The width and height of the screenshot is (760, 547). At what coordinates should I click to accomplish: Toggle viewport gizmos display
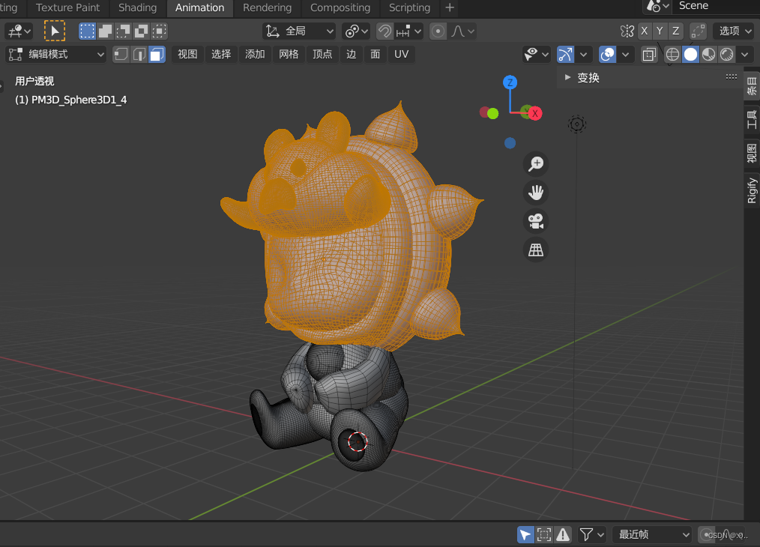565,54
